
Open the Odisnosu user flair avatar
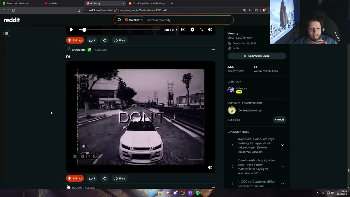[x=231, y=90]
